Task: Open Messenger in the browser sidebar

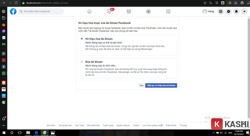Action: (x=4, y=31)
